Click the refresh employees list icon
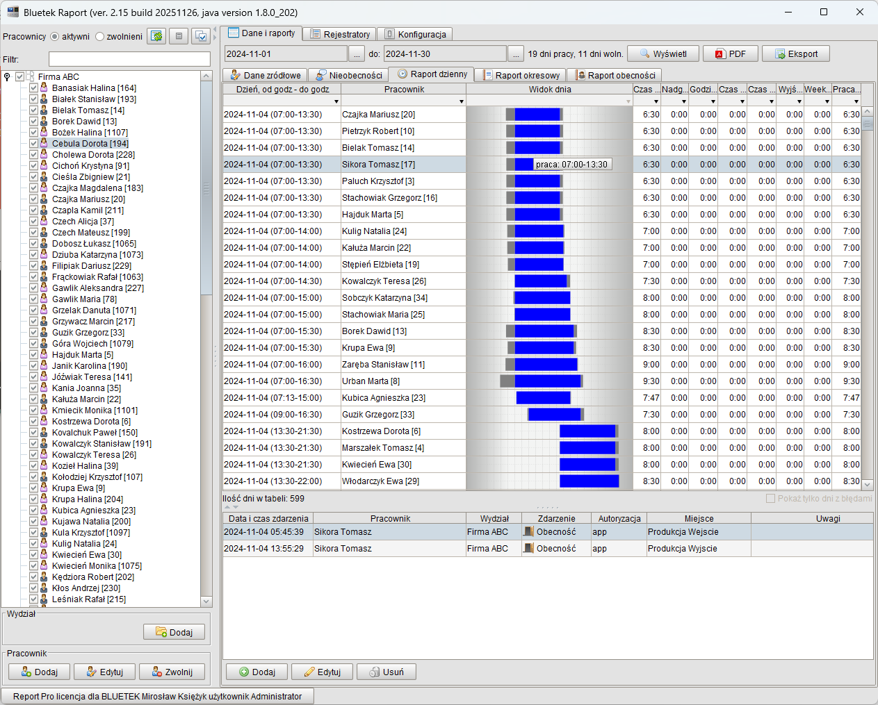The image size is (878, 705). pos(156,36)
